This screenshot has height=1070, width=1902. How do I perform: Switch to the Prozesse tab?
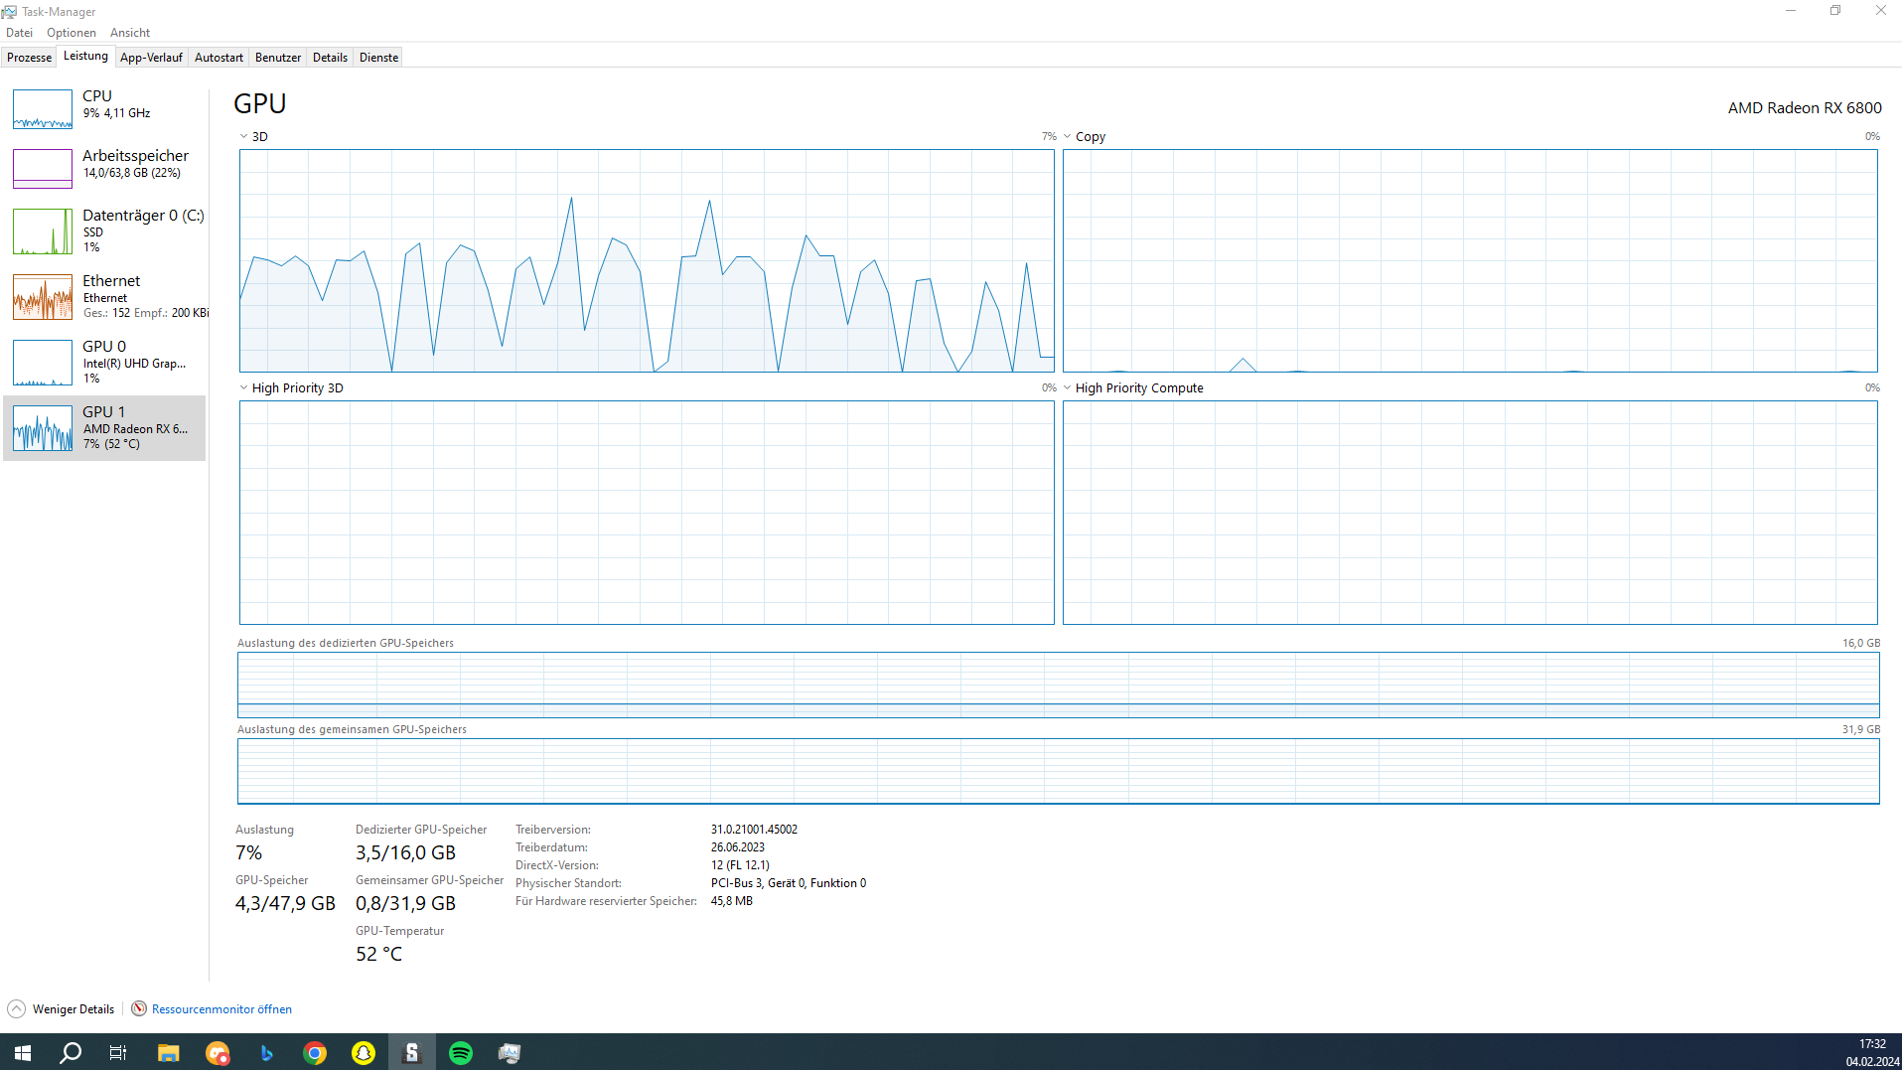(29, 58)
